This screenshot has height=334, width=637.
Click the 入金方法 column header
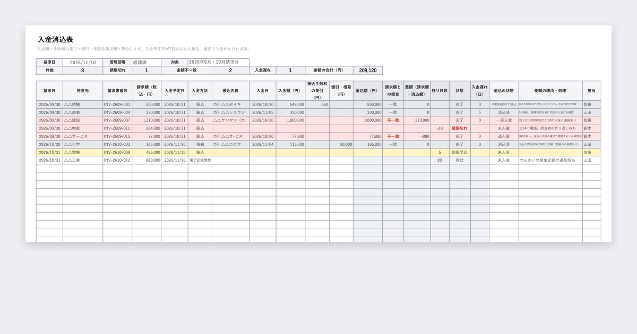click(x=200, y=91)
